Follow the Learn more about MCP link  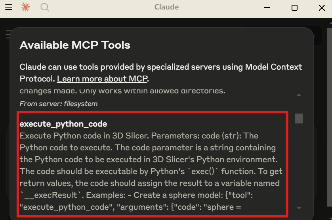coord(102,79)
